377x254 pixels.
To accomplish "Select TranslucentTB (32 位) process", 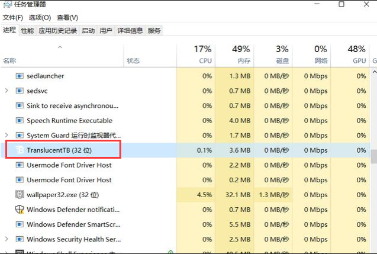I will pyautogui.click(x=59, y=150).
